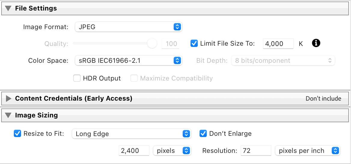Image resolution: width=351 pixels, height=164 pixels.
Task: Open the Long Edge resize dropdown
Action: [x=131, y=134]
